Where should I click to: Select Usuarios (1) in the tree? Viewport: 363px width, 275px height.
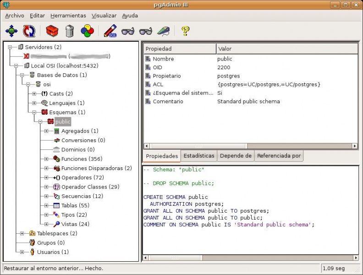point(53,252)
